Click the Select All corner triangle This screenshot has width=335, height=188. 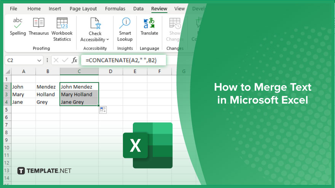point(8,71)
